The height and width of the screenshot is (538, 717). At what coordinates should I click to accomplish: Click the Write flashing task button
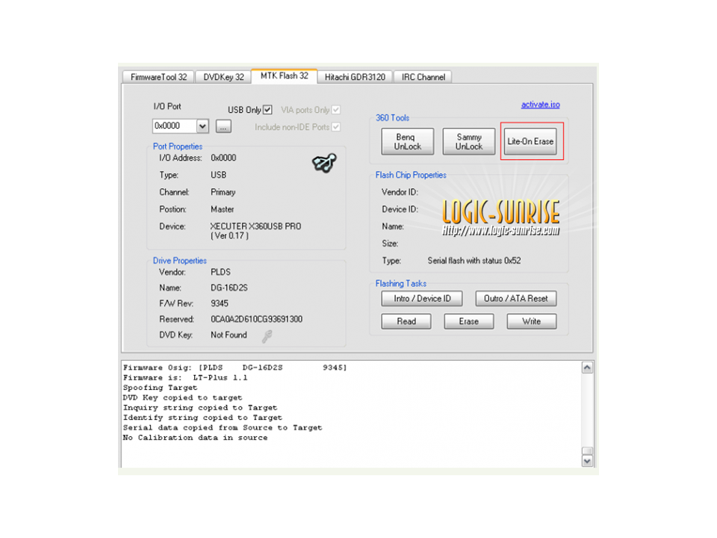[531, 321]
